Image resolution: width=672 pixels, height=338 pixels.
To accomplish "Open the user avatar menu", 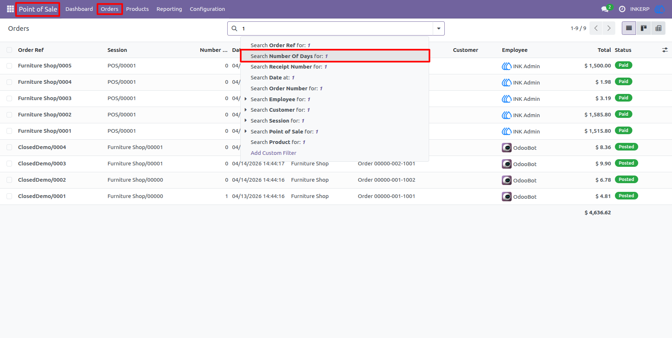I will [659, 9].
